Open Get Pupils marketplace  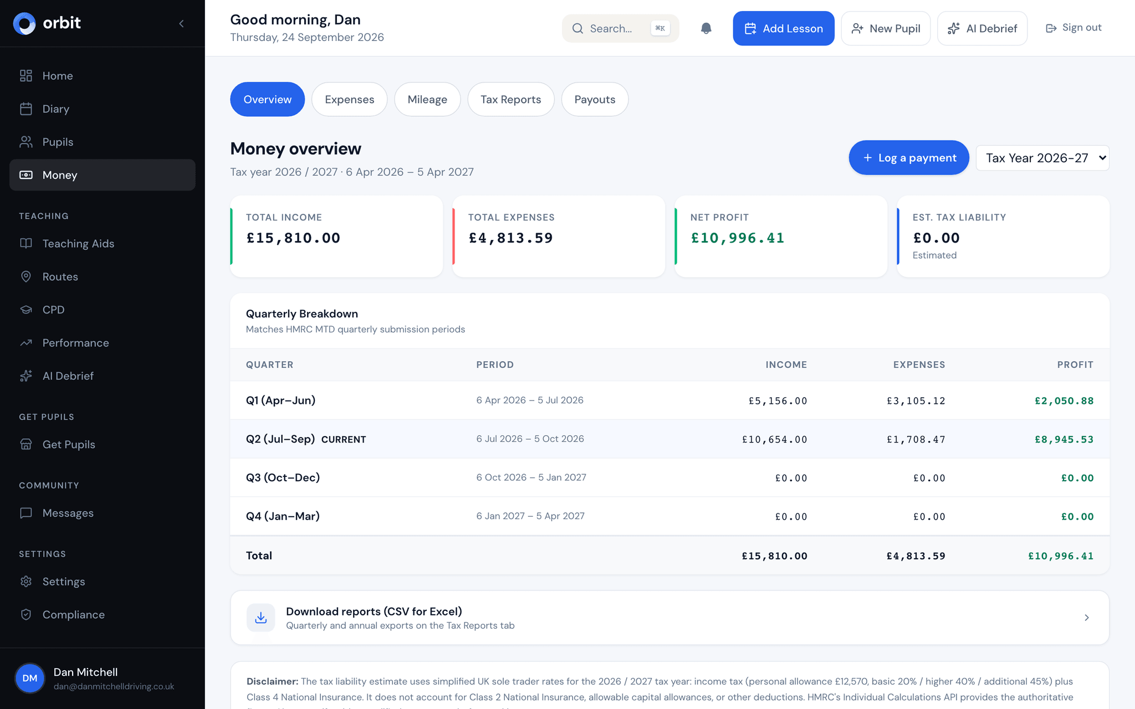pyautogui.click(x=103, y=444)
